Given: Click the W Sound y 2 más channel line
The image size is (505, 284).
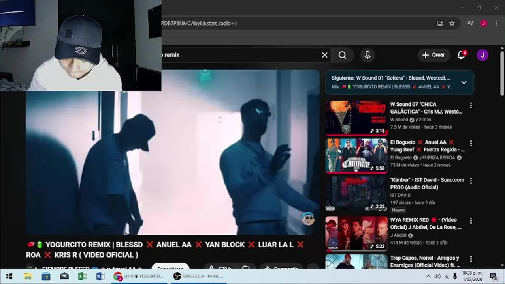Looking at the screenshot, I should pyautogui.click(x=411, y=120).
